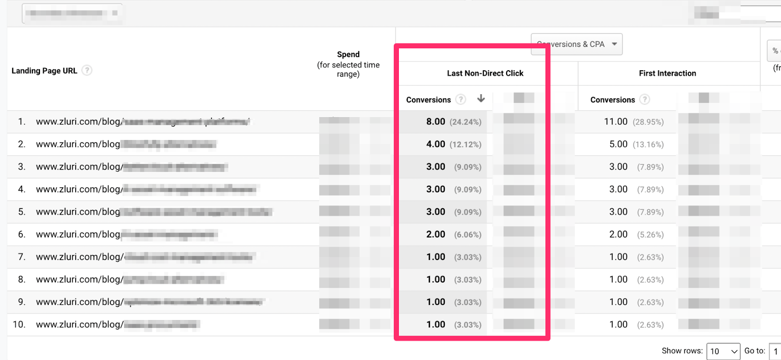781x360 pixels.
Task: Open landing page URL in row 5
Action: click(x=154, y=212)
